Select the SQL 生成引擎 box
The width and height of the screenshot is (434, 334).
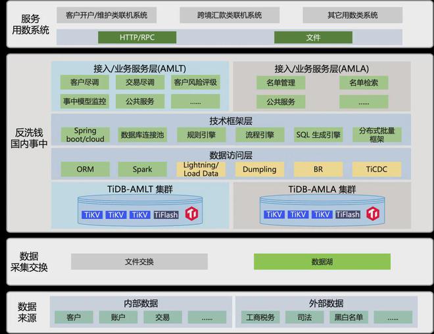318,135
